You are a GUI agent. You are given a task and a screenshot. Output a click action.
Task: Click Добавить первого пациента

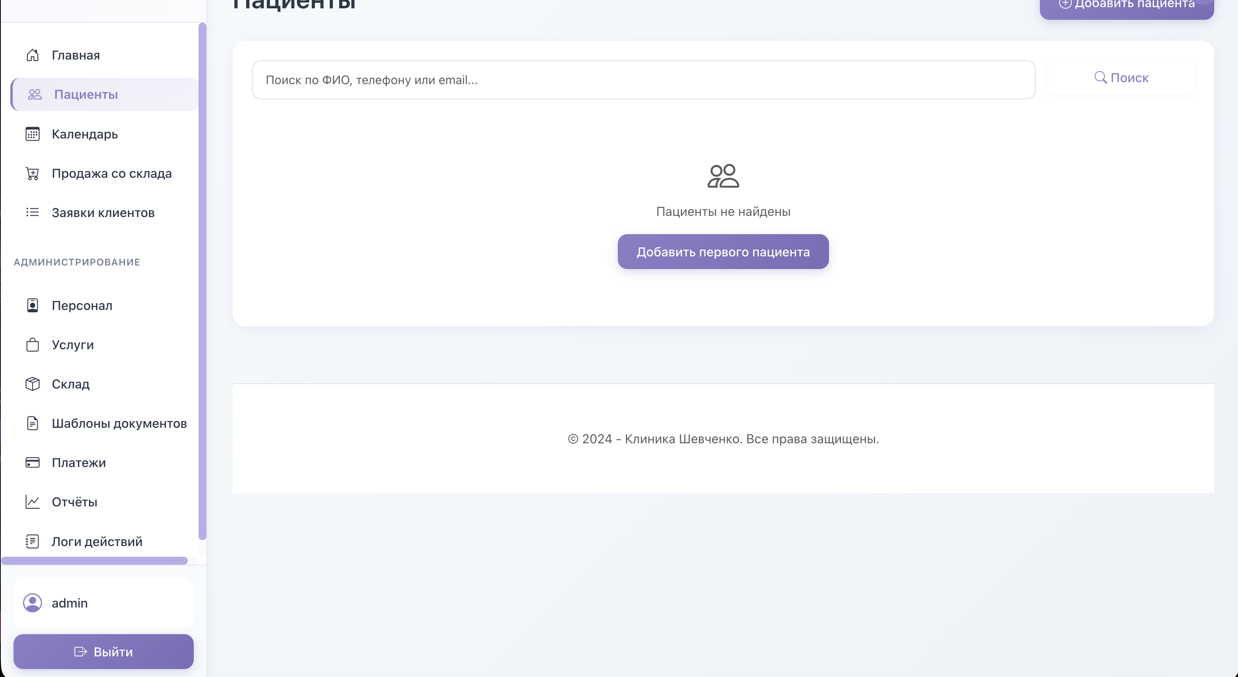(723, 251)
